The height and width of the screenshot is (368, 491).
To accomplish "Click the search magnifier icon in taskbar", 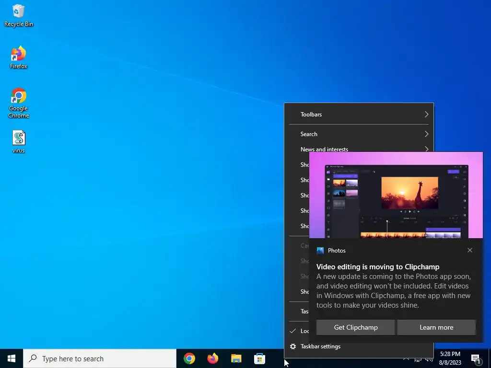I will (x=33, y=358).
